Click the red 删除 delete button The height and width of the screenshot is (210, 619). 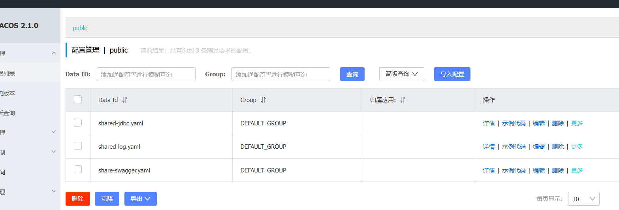tap(78, 199)
